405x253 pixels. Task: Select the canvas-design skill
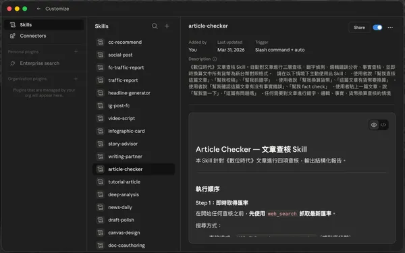click(134, 233)
